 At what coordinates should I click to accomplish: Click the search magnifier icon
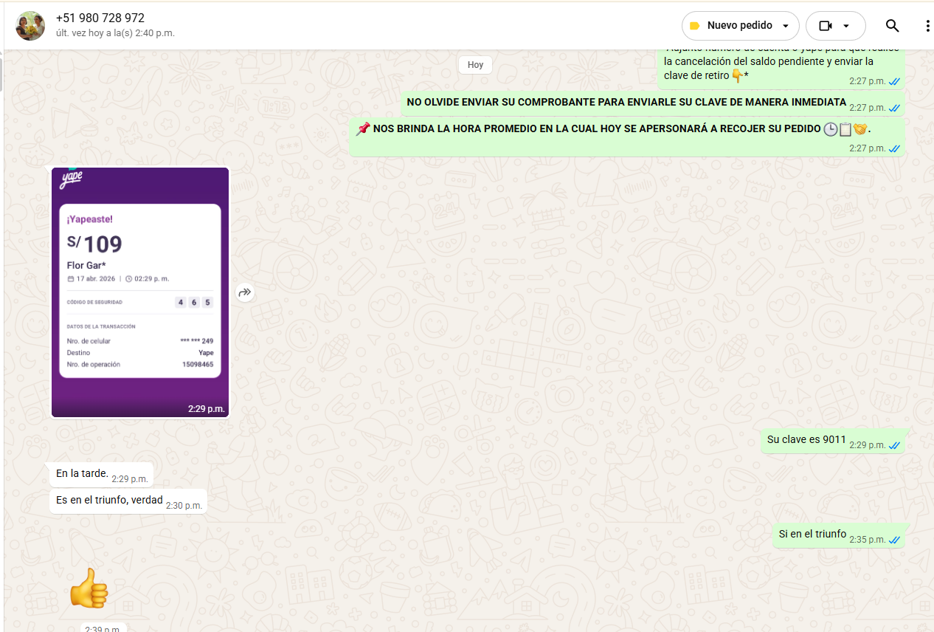892,26
